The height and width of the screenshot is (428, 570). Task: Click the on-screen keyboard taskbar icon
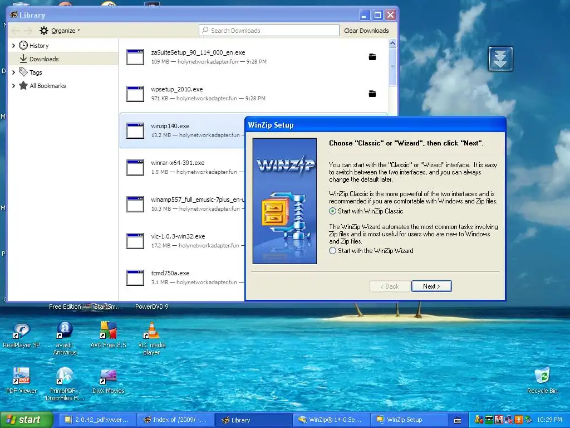[458, 420]
